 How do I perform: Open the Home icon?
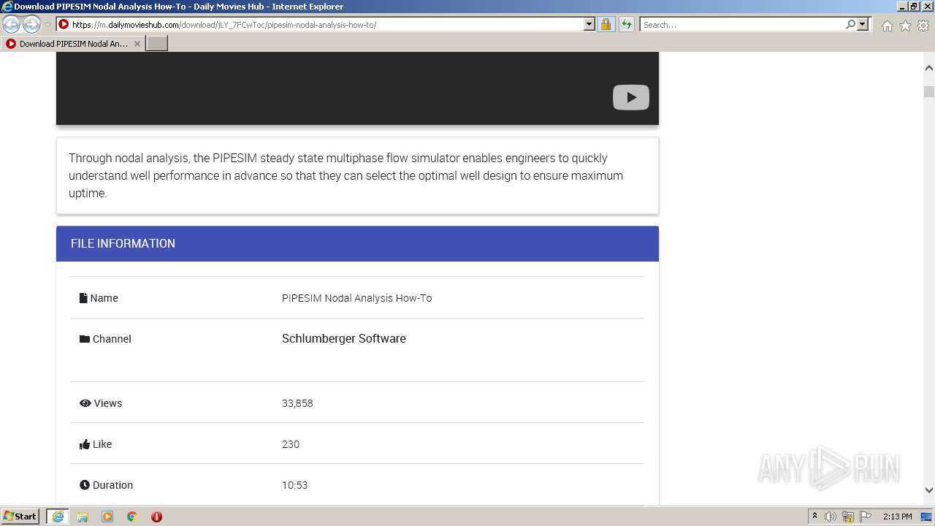click(x=887, y=26)
